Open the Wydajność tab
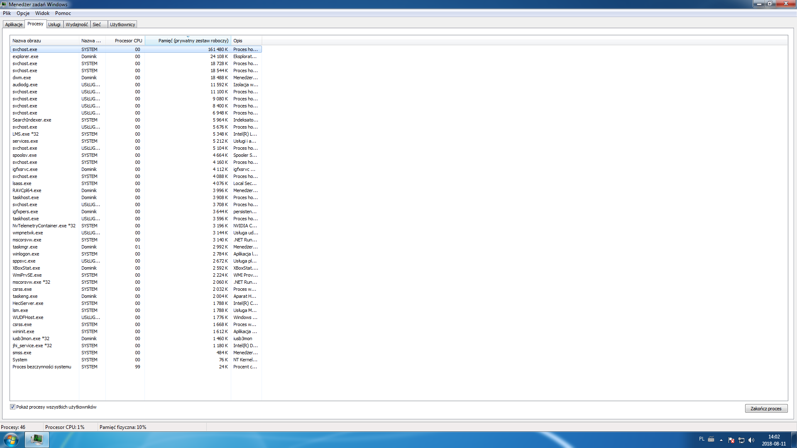 (77, 24)
